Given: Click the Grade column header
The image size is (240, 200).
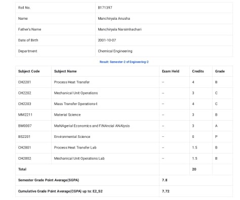Looking at the screenshot, I should pyautogui.click(x=220, y=71).
